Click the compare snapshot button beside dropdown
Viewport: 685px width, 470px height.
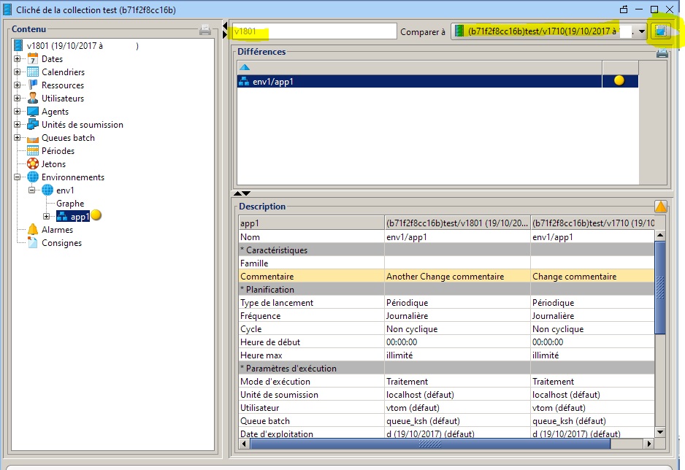660,31
